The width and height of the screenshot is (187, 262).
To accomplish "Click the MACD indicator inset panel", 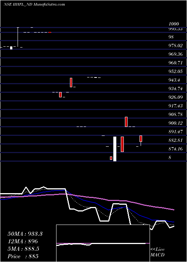I will pos(103,243).
